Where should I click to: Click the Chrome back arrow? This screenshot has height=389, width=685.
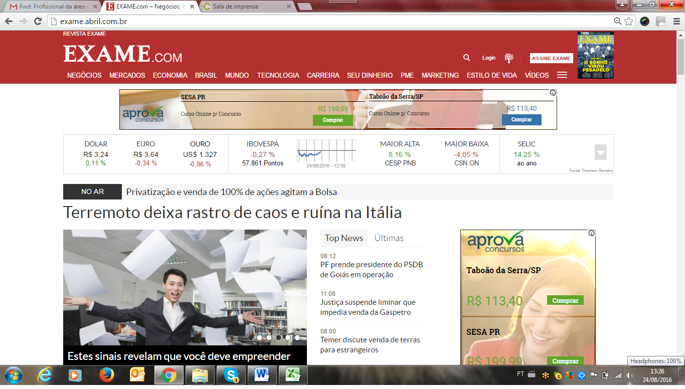tap(9, 22)
